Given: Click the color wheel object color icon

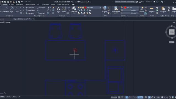Looking at the screenshot, I should pyautogui.click(x=122, y=7).
